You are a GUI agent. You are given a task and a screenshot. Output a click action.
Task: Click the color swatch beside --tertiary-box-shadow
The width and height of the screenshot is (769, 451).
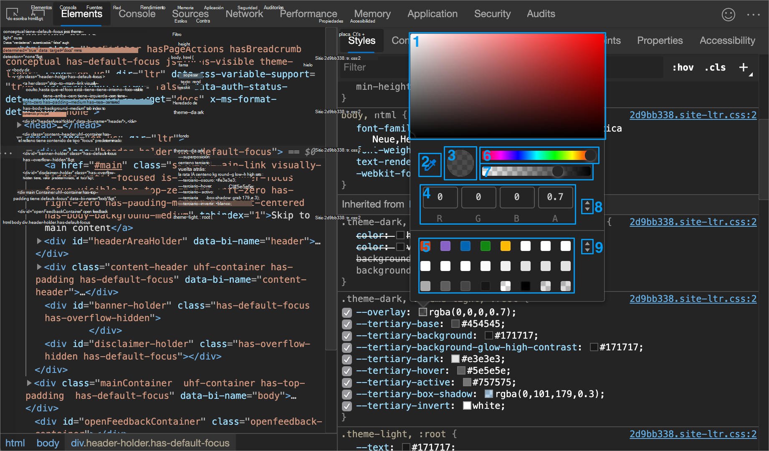pos(488,393)
